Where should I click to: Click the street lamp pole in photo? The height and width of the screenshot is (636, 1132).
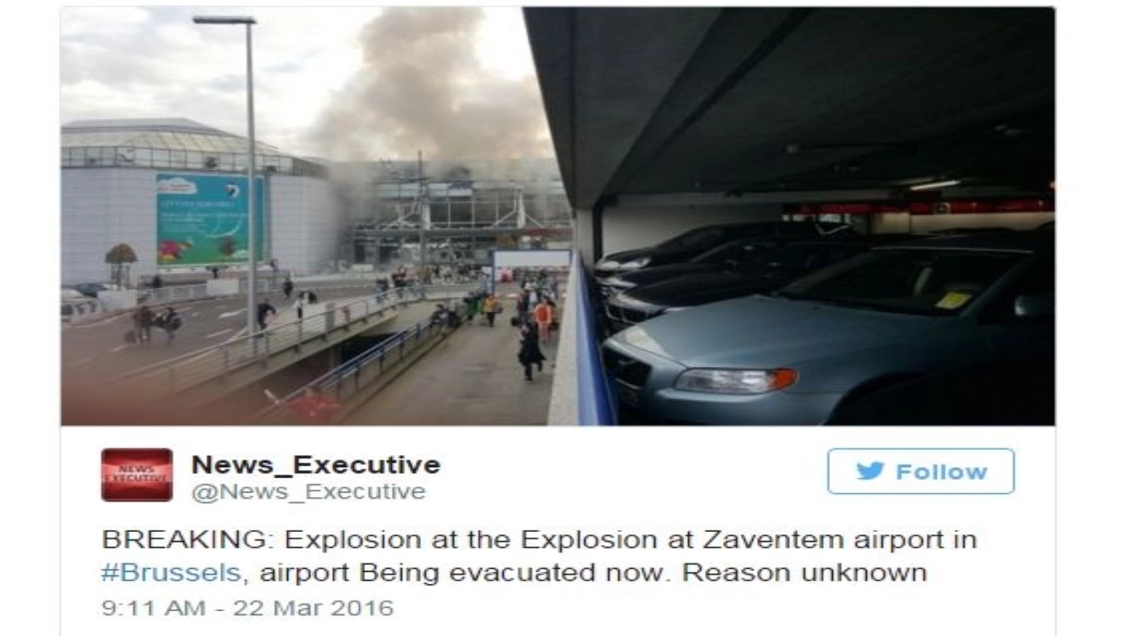click(250, 177)
